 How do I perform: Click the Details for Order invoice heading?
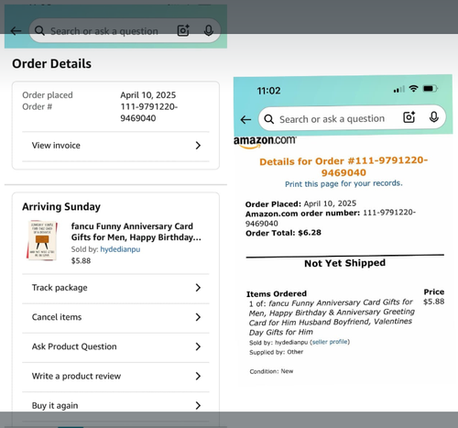coord(343,167)
